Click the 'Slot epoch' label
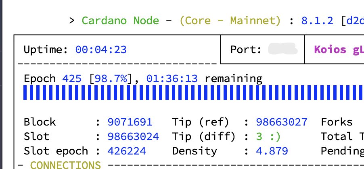This screenshot has height=169, width=364. click(x=56, y=151)
